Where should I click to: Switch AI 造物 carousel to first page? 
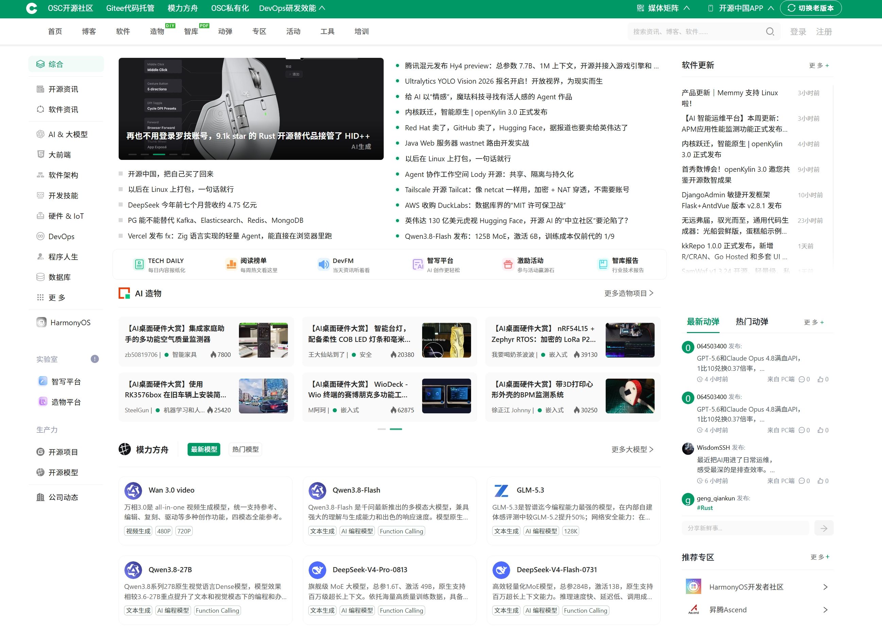[x=382, y=429]
